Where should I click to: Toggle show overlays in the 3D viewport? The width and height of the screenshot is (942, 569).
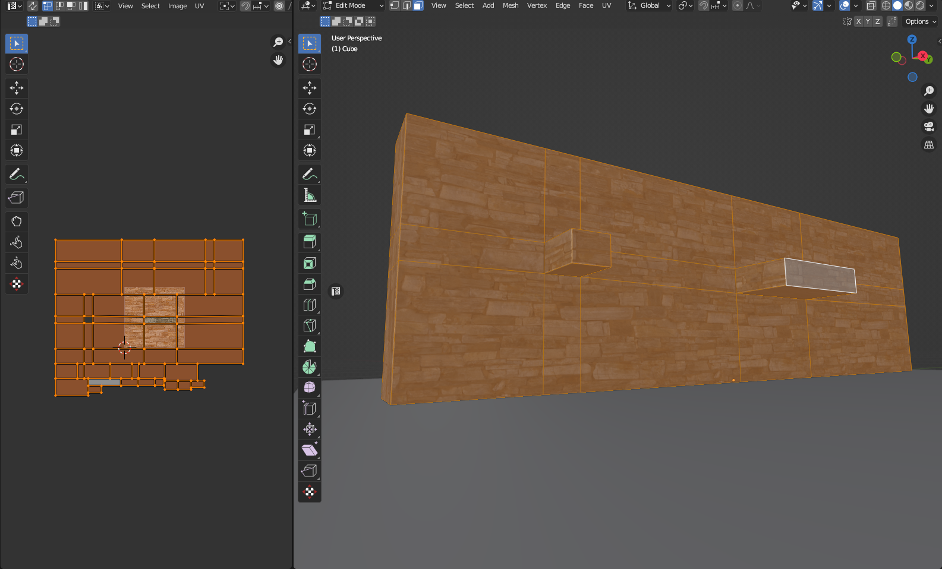[845, 5]
